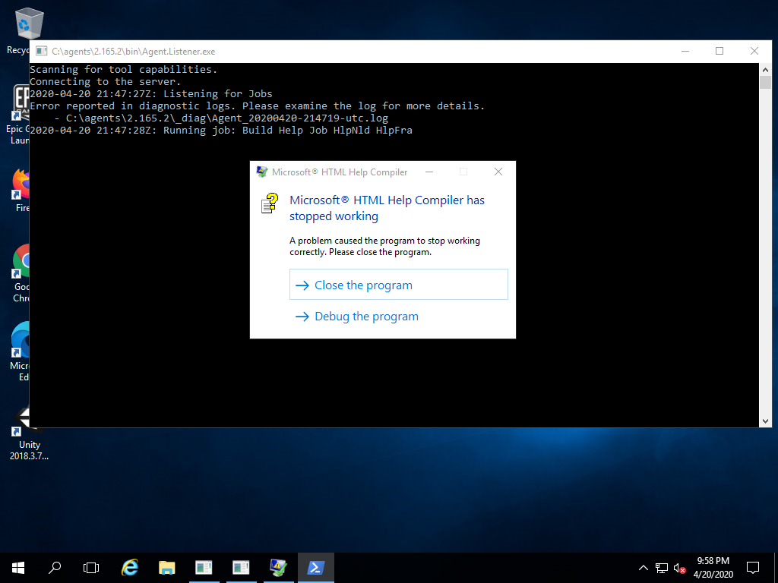This screenshot has width=778, height=583.
Task: Open the clock and date flyout
Action: (x=713, y=567)
